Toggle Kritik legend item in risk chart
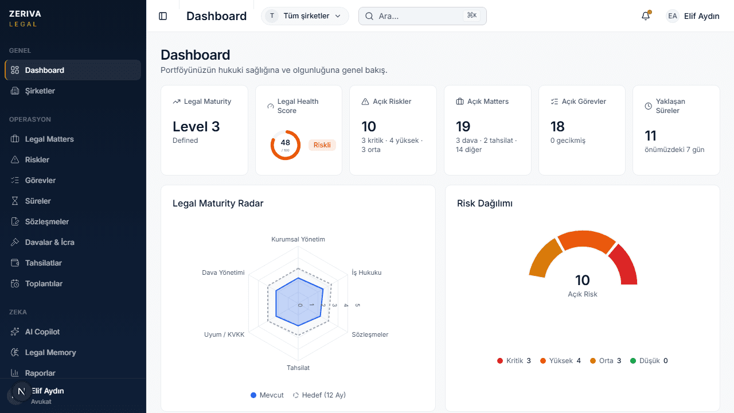The height and width of the screenshot is (413, 734). [514, 361]
